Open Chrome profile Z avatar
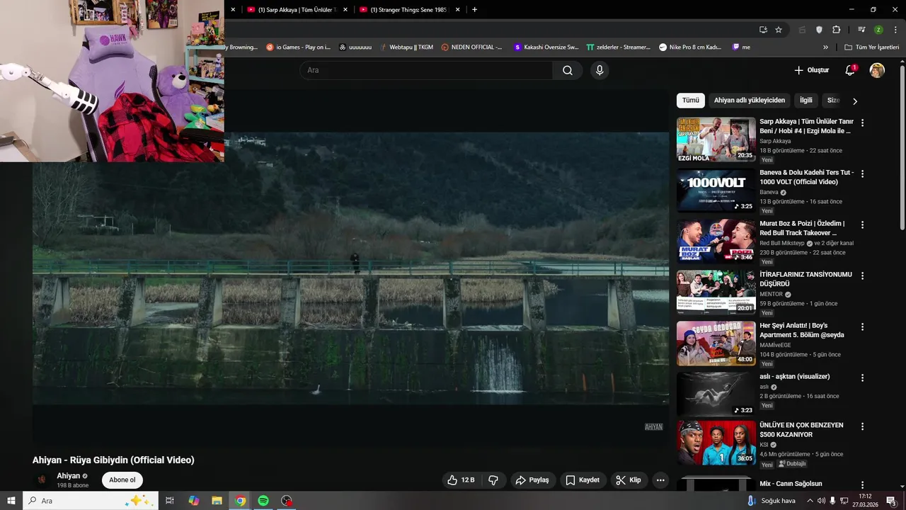Image resolution: width=906 pixels, height=510 pixels. click(878, 30)
